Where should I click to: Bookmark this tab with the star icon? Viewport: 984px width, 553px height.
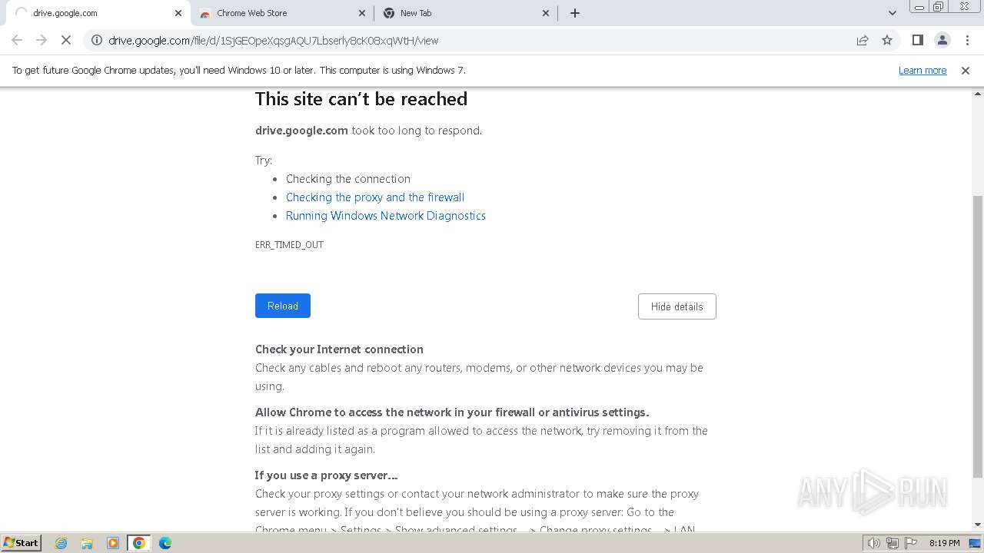click(x=887, y=40)
